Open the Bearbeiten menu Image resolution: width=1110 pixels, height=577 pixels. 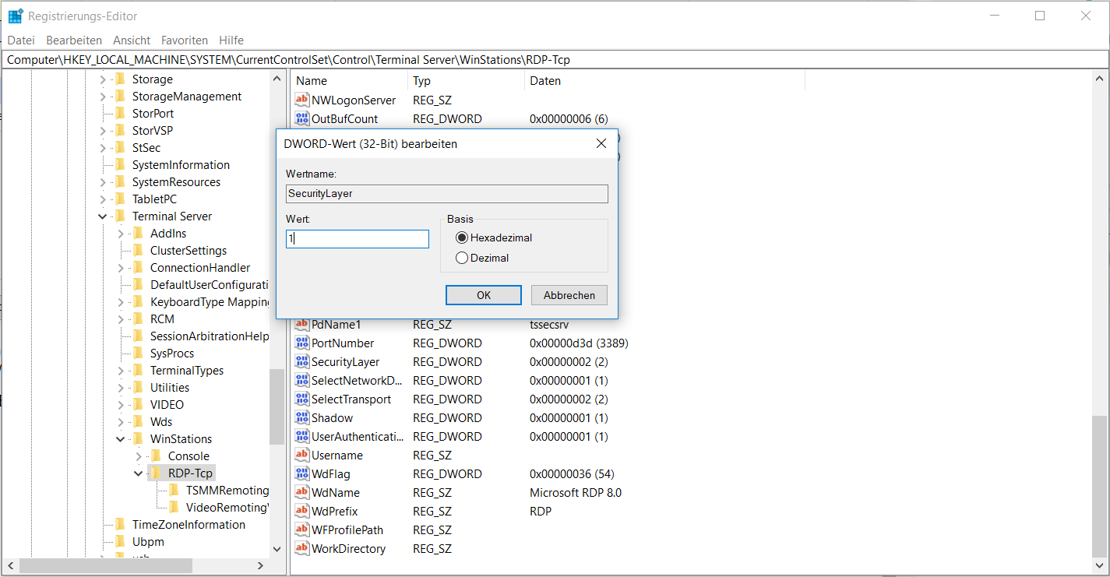(x=74, y=40)
